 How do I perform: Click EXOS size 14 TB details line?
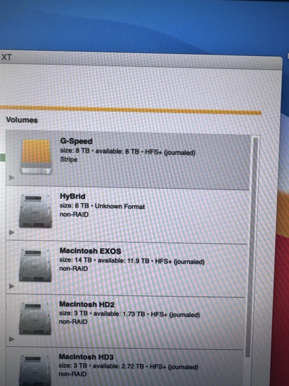tap(132, 261)
